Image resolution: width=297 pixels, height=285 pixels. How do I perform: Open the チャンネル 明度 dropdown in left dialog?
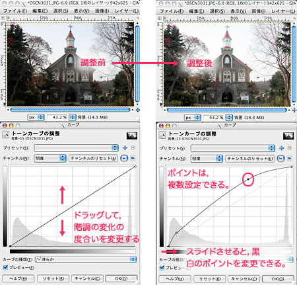pos(50,158)
